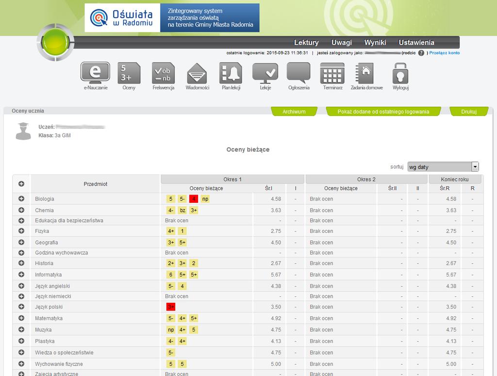Open the Plan lekcji timetable icon

tap(231, 73)
